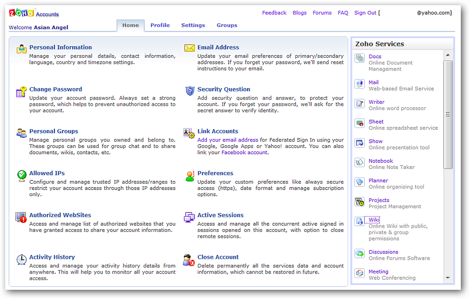Click the Docs service icon

(359, 58)
